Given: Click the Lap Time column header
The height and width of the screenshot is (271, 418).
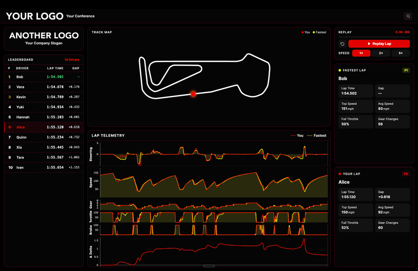Looking at the screenshot, I should 55,67.
